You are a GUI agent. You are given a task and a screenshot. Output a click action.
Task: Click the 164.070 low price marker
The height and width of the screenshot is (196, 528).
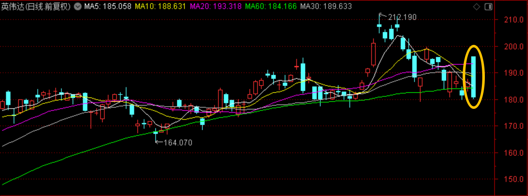178,143
